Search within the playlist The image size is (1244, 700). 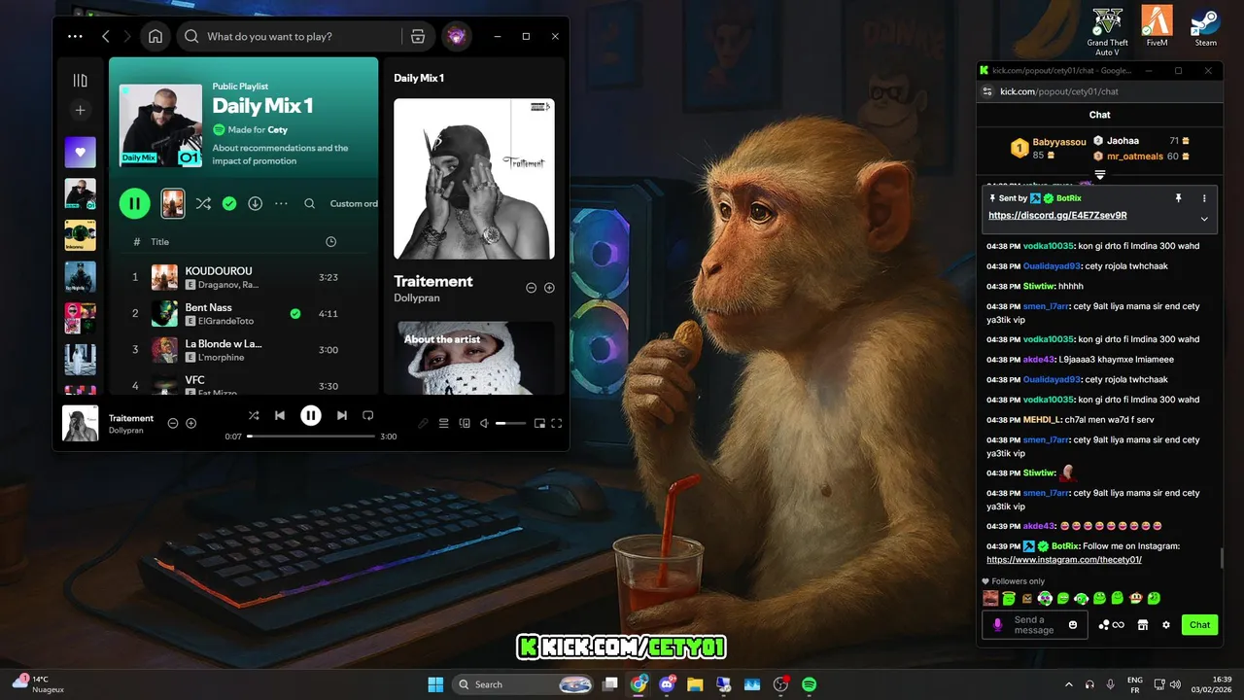[x=310, y=203]
